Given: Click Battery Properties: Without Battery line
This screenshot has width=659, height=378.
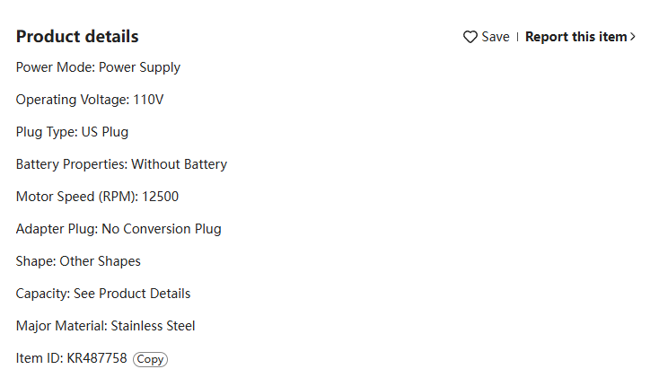Looking at the screenshot, I should 121,164.
